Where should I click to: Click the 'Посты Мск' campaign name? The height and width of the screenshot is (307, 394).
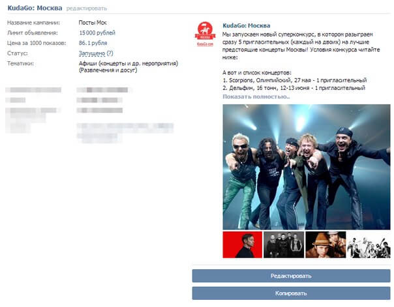(93, 23)
